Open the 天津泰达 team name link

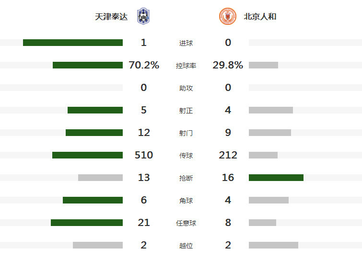(x=111, y=17)
